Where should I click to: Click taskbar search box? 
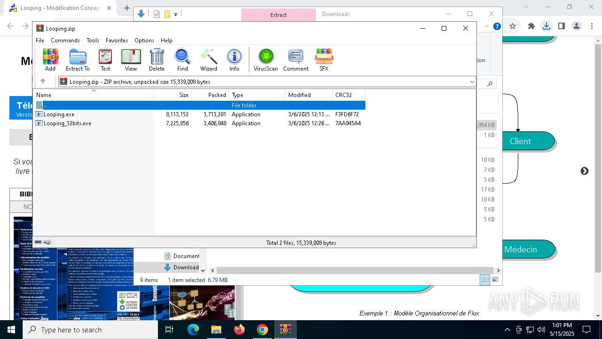point(90,330)
